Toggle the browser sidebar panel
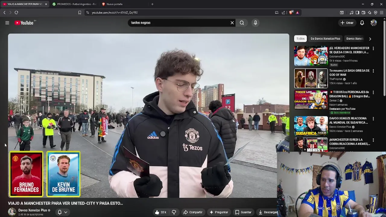Screen dimensions: 386x217 (x=357, y=12)
